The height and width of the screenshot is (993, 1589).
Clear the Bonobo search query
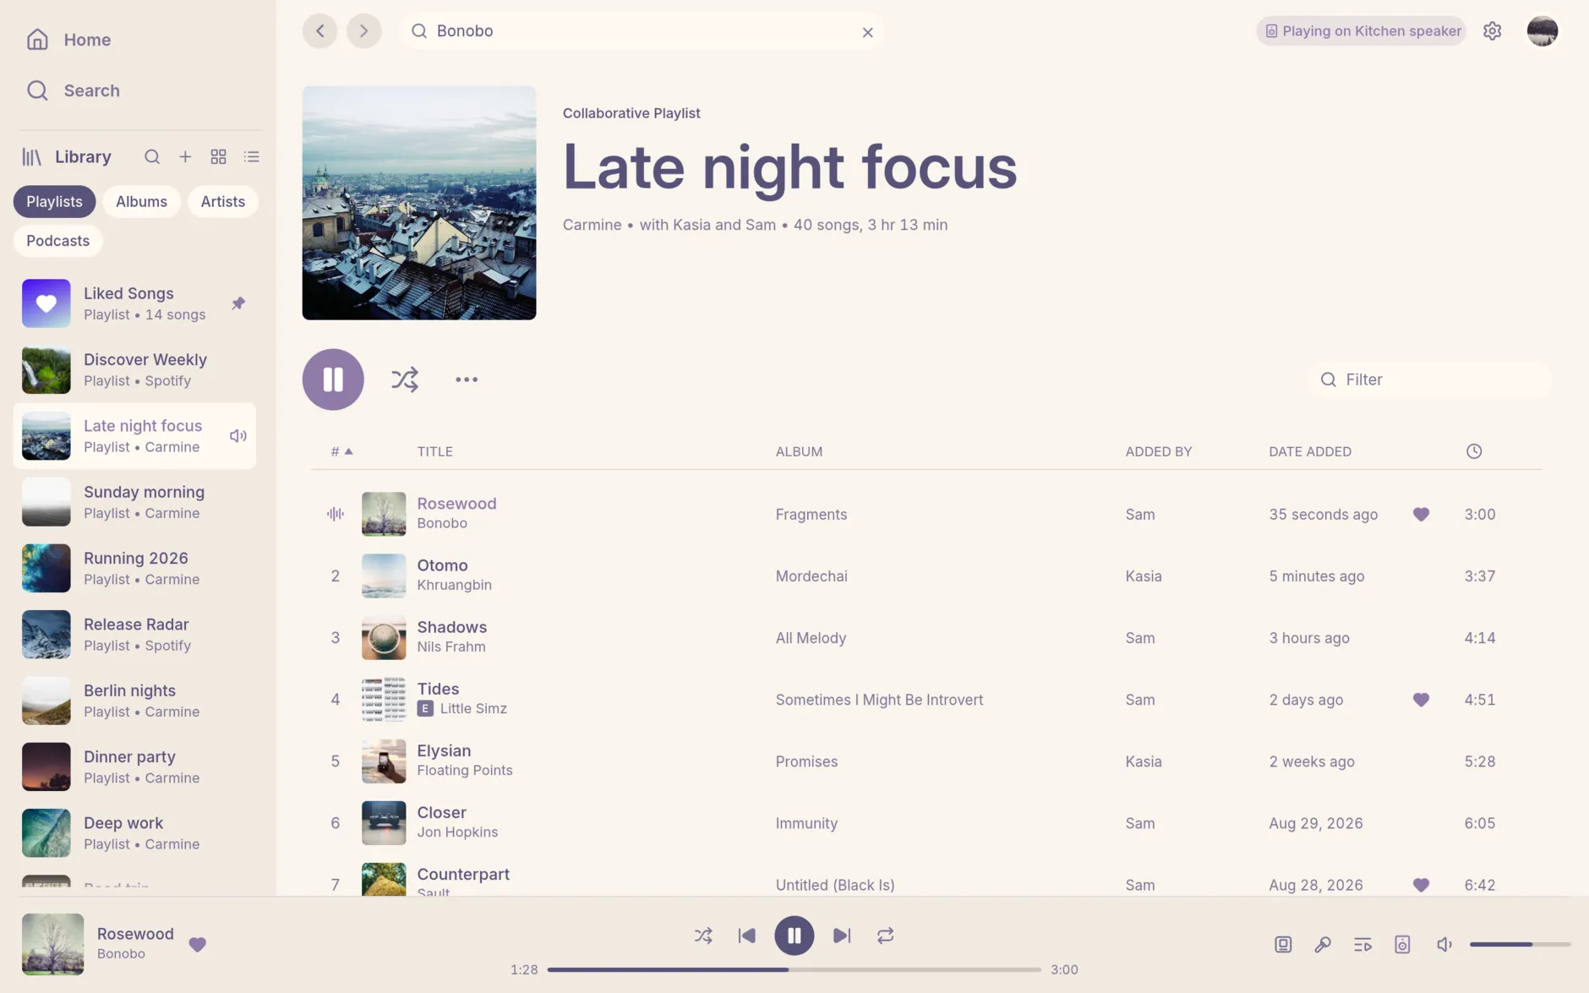click(867, 32)
